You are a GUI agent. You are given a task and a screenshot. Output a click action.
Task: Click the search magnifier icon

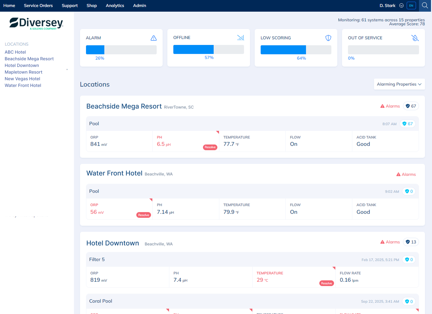click(425, 6)
